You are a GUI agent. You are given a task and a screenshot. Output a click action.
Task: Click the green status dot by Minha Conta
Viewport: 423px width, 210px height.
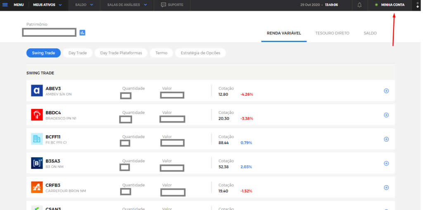coord(376,5)
